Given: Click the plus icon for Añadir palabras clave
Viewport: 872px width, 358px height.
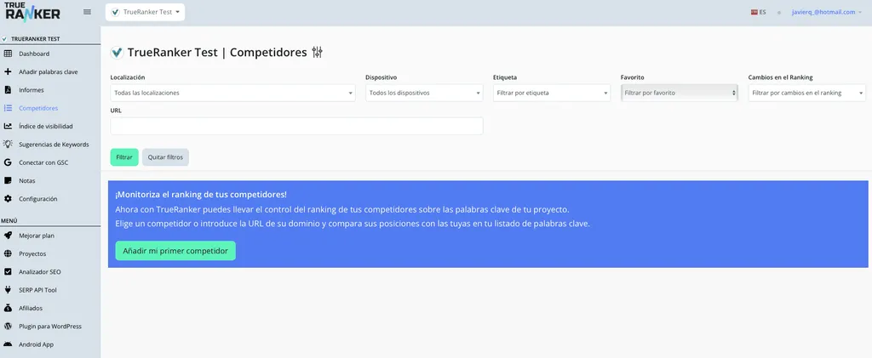Looking at the screenshot, I should 8,71.
